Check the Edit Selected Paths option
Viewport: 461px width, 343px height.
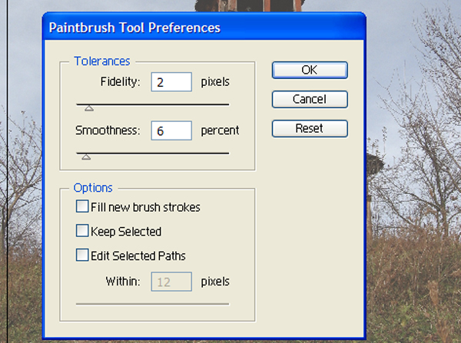(x=82, y=255)
